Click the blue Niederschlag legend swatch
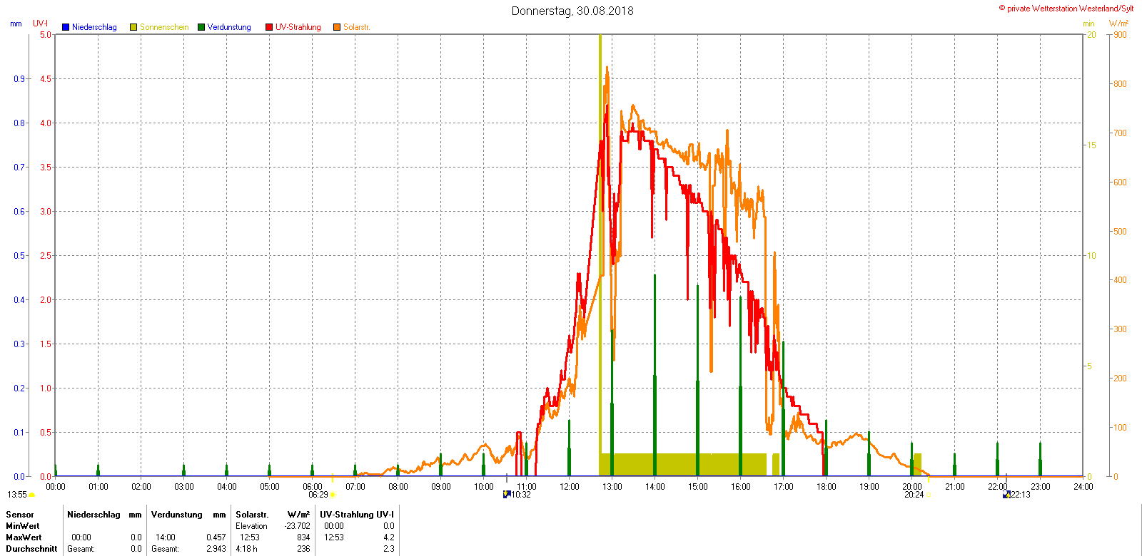This screenshot has height=556, width=1142. (66, 27)
